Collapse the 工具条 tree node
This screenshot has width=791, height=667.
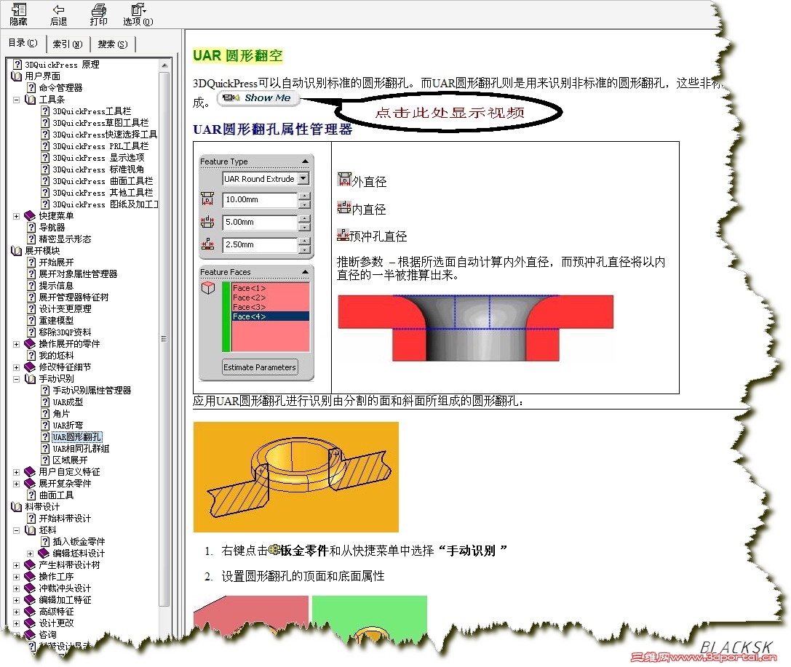coord(16,100)
